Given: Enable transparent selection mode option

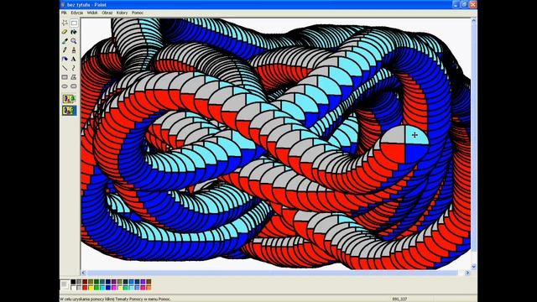Looking at the screenshot, I should pos(69,110).
